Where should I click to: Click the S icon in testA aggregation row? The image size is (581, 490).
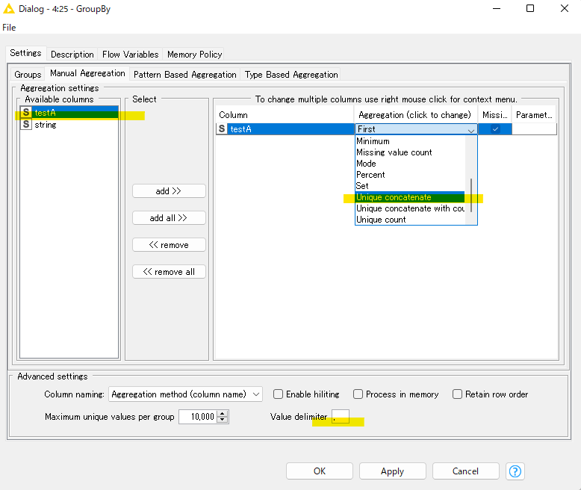pos(222,128)
